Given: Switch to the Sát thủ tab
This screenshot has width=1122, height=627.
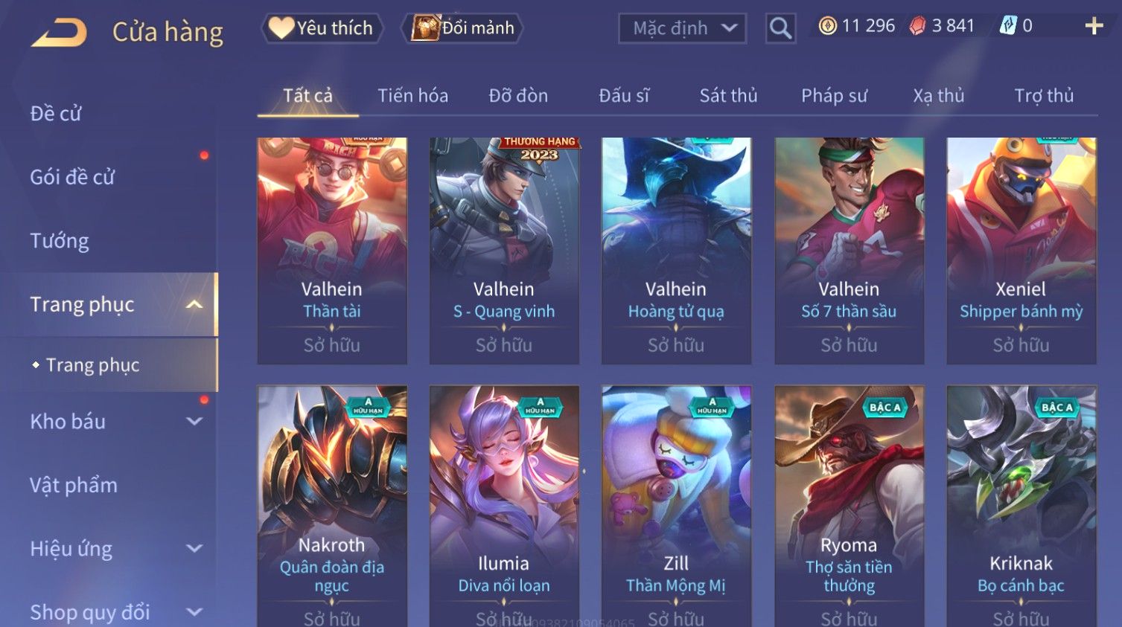Looking at the screenshot, I should (728, 95).
